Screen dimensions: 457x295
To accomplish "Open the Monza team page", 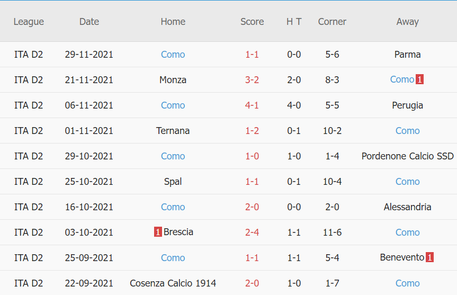I will tap(173, 80).
